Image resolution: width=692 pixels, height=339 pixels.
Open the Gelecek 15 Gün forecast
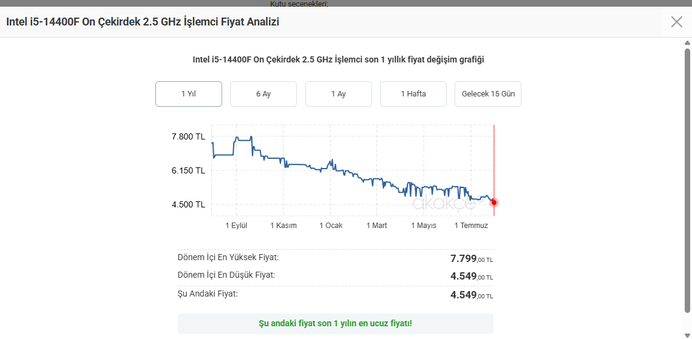(488, 94)
